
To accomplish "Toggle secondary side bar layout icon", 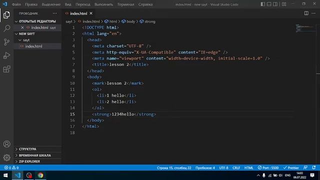I will pyautogui.click(x=275, y=4).
